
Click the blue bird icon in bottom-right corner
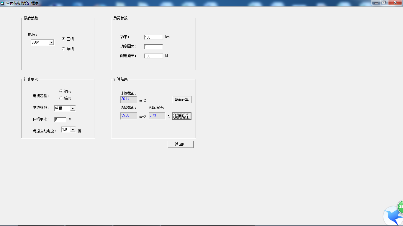[393, 217]
